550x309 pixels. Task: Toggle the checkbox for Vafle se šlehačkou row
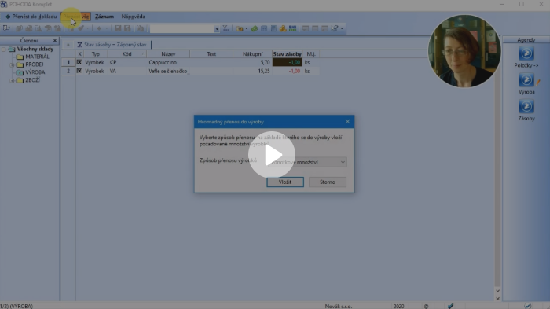click(79, 71)
